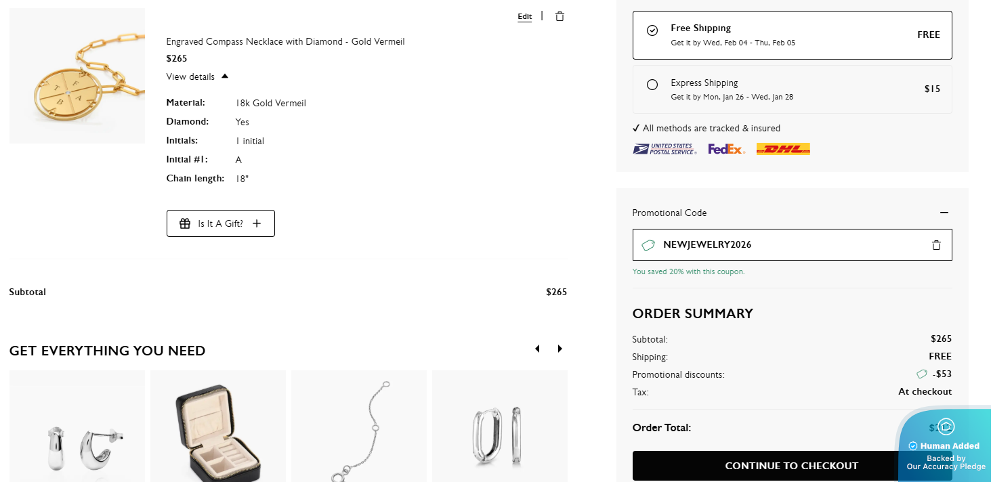
Task: Click the Edit link for the necklace
Action: 525,17
